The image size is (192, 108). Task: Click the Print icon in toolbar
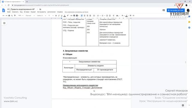(x=9, y=16)
